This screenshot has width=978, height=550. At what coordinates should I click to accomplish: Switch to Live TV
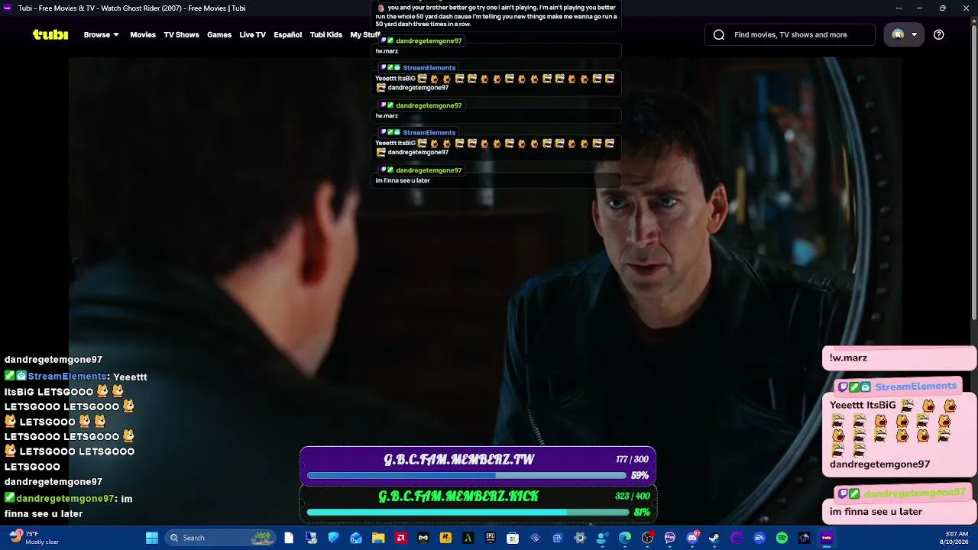tap(252, 34)
